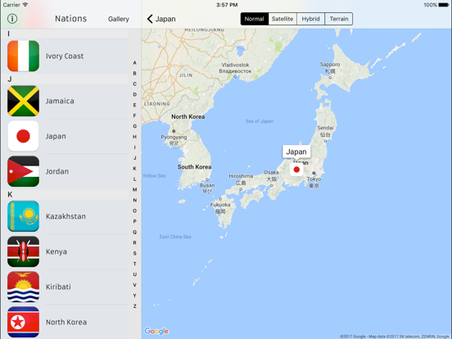Jump to index letter K
Image resolution: width=452 pixels, height=339 pixels.
tap(134, 169)
